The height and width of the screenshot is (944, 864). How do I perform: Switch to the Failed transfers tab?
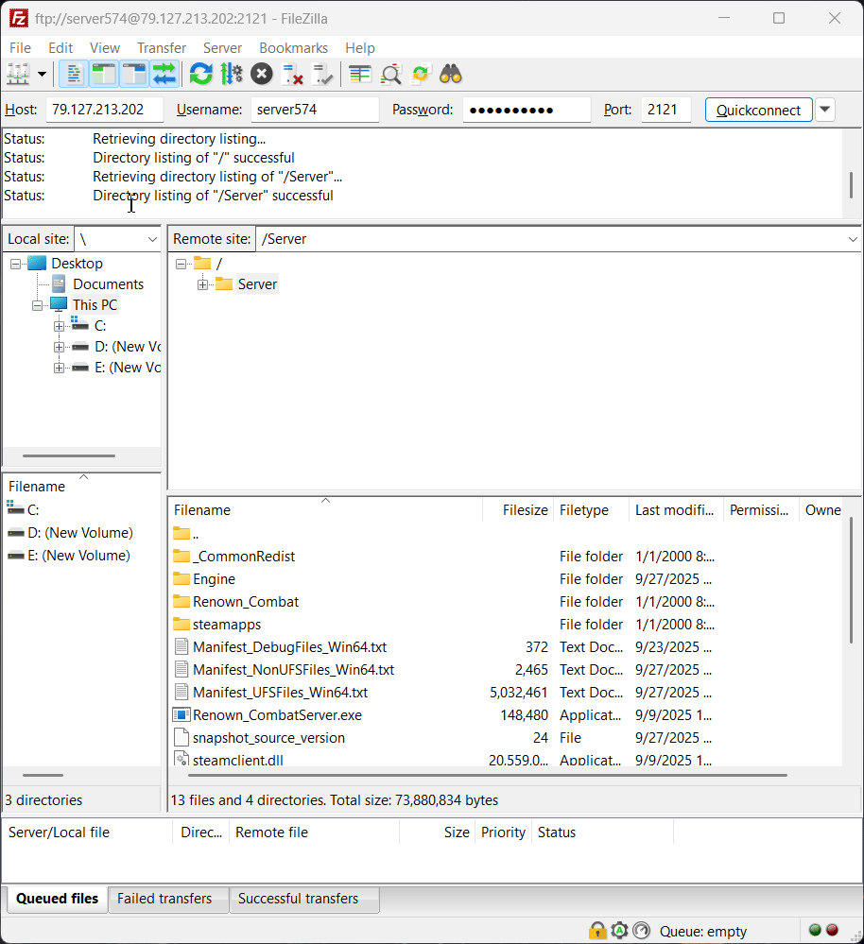click(164, 899)
